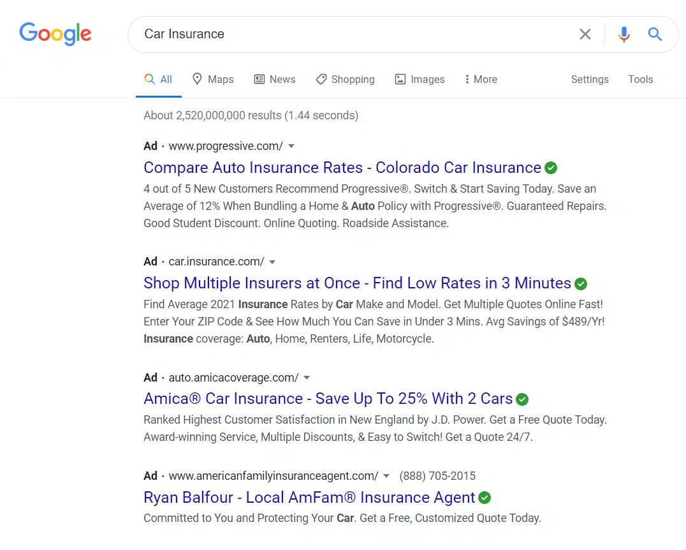
Task: Switch to the Maps tab
Action: click(x=213, y=79)
